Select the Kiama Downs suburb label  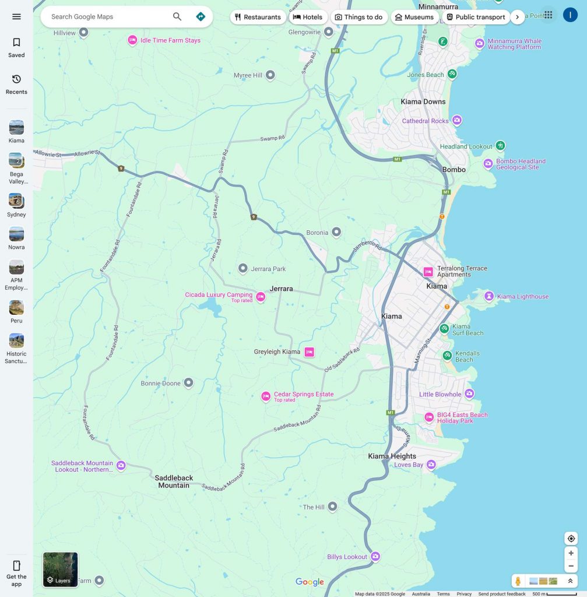423,101
